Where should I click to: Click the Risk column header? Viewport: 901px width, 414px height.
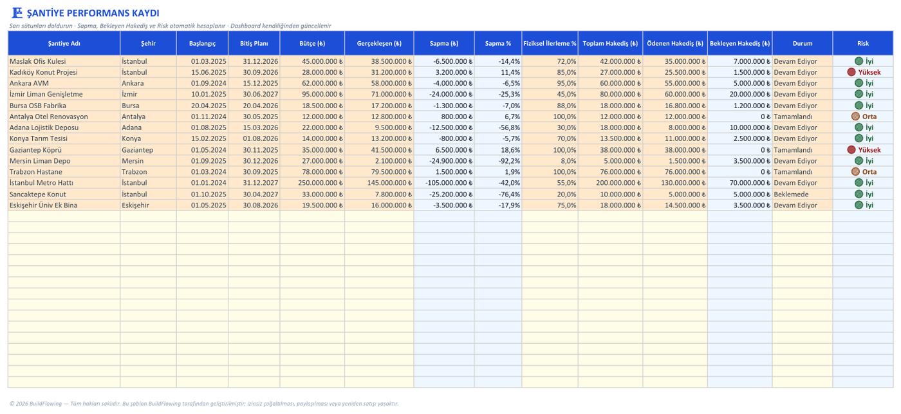click(863, 43)
